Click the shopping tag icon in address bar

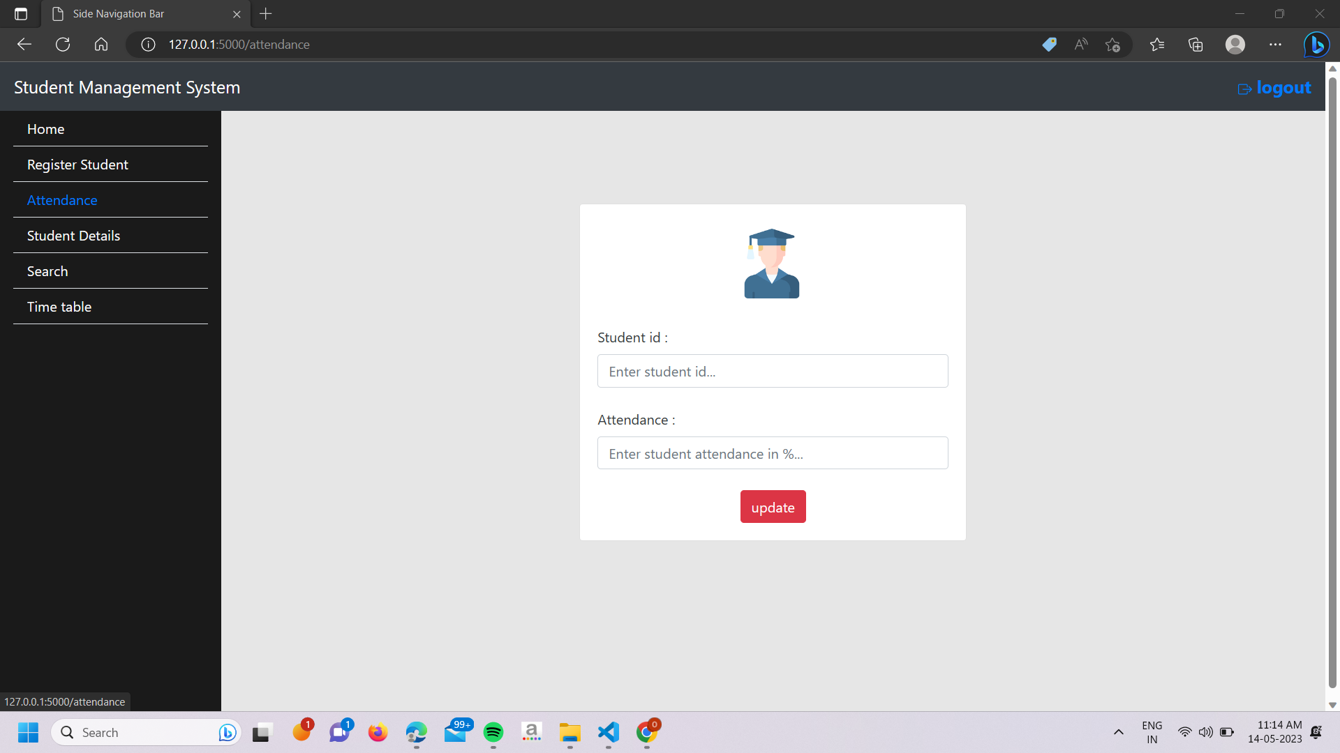coord(1049,44)
